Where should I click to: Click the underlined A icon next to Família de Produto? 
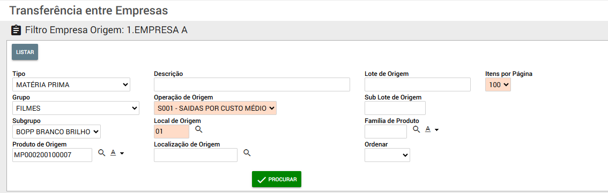click(428, 129)
